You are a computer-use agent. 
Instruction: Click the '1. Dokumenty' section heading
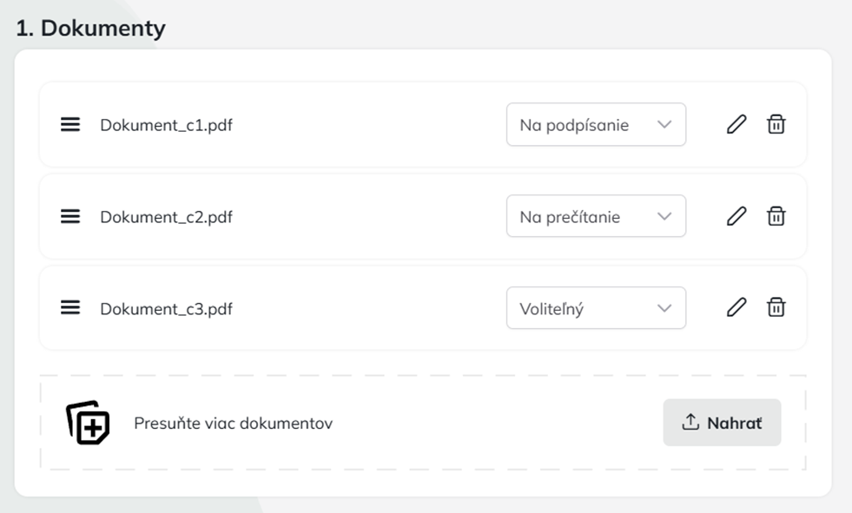coord(90,28)
